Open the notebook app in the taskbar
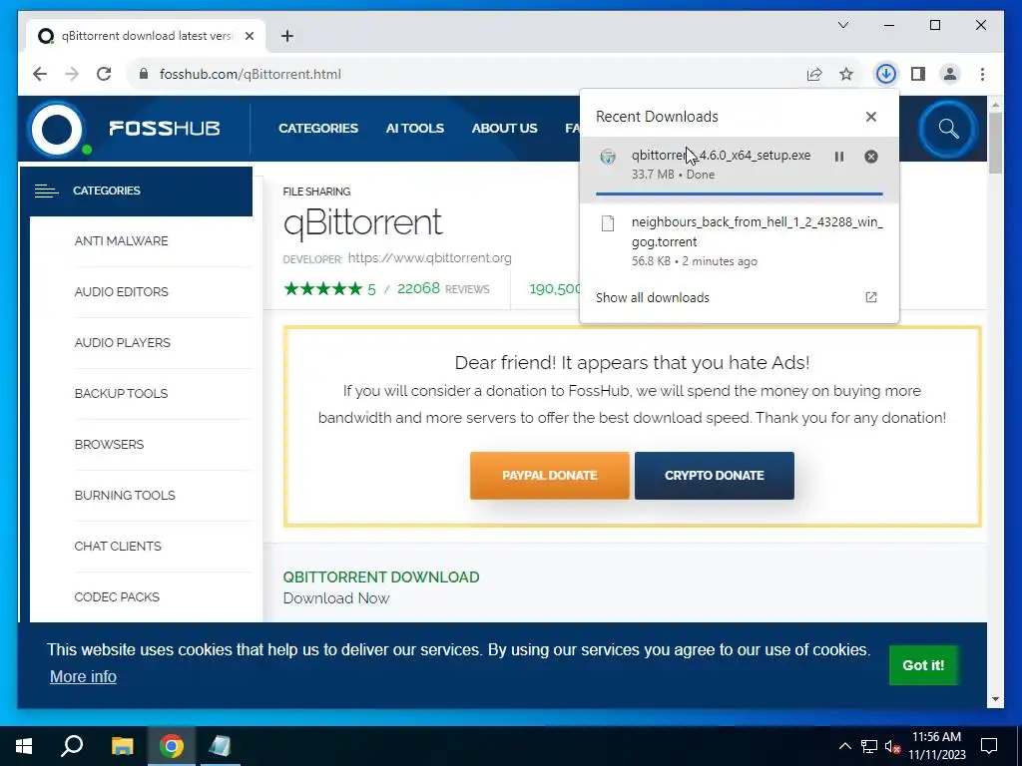This screenshot has width=1022, height=766. [x=220, y=746]
